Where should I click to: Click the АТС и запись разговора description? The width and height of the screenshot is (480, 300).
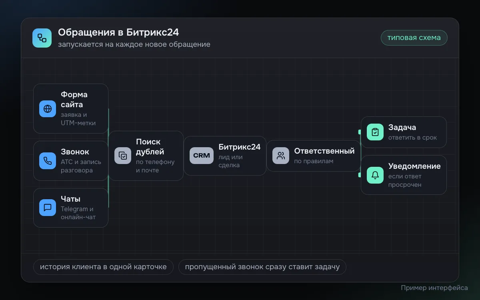pyautogui.click(x=81, y=166)
